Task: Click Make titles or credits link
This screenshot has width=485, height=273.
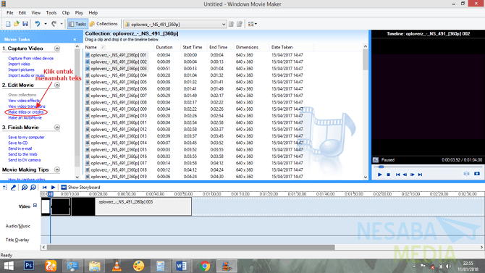Action: point(25,112)
